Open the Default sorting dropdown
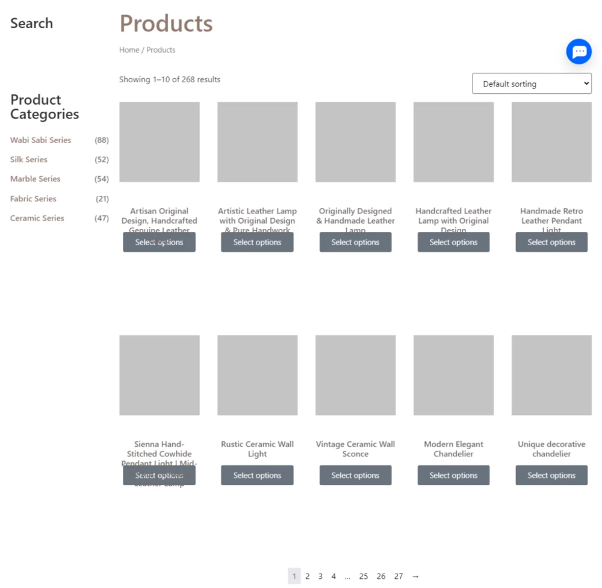This screenshot has width=602, height=588. (x=532, y=84)
